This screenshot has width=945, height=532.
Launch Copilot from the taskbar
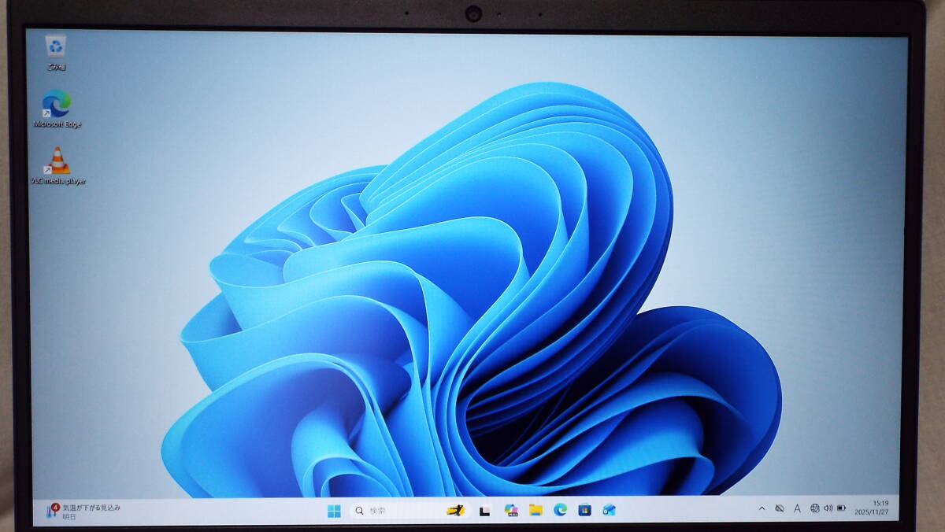(510, 510)
